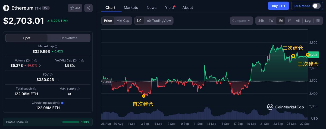Open the About tab
This screenshot has width=326, height=129.
tap(188, 8)
